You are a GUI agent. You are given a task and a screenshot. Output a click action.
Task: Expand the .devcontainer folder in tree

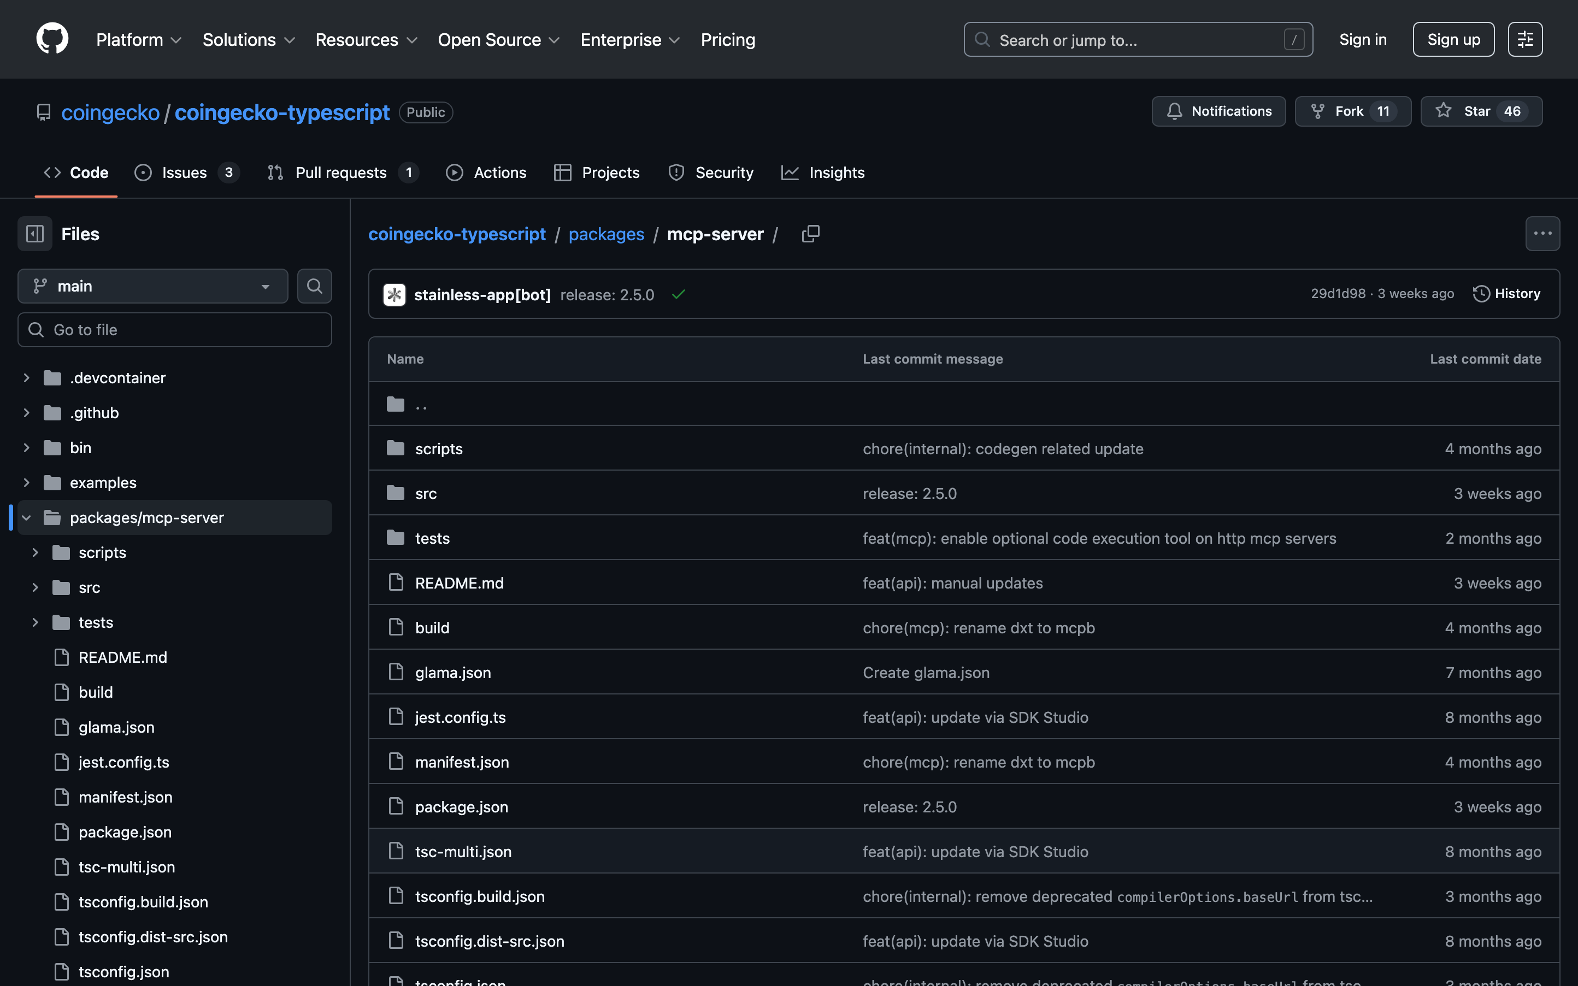pyautogui.click(x=26, y=378)
